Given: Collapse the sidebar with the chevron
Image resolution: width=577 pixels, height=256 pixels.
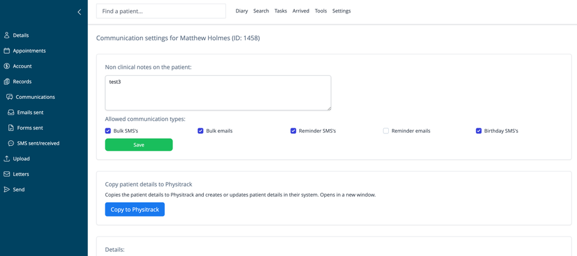Looking at the screenshot, I should pyautogui.click(x=79, y=12).
